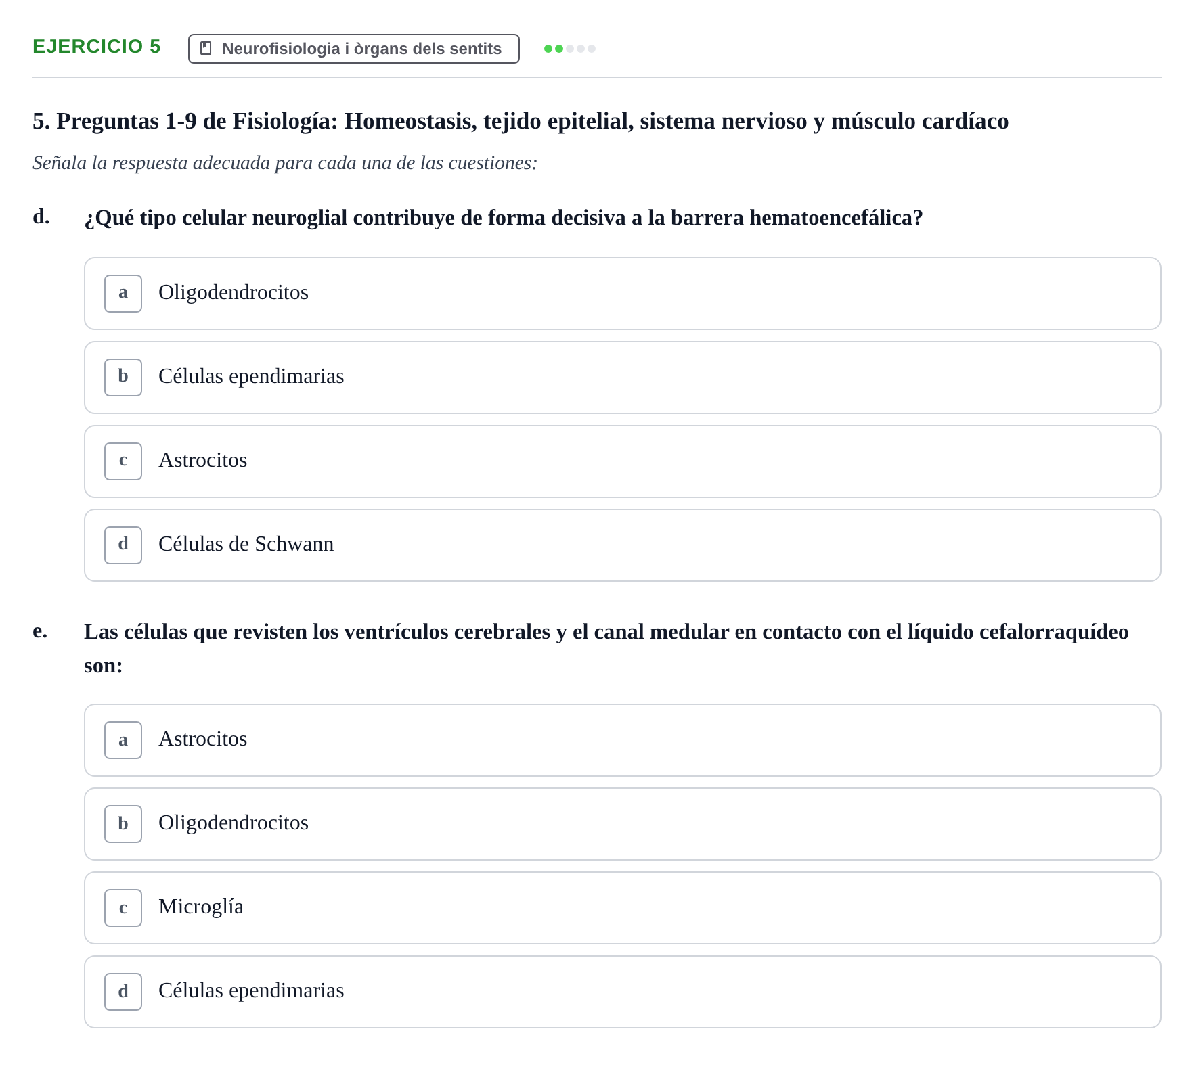
Task: Choose Células ependimarias in question d
Action: [622, 378]
